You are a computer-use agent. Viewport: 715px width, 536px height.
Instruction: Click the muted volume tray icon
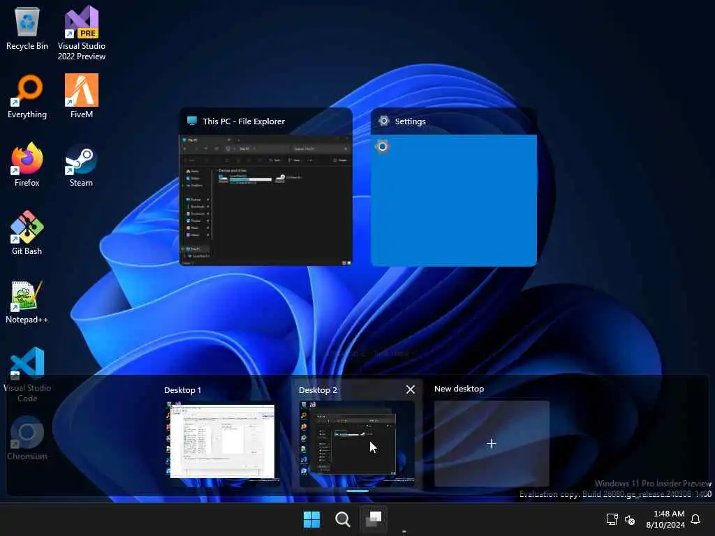click(630, 519)
